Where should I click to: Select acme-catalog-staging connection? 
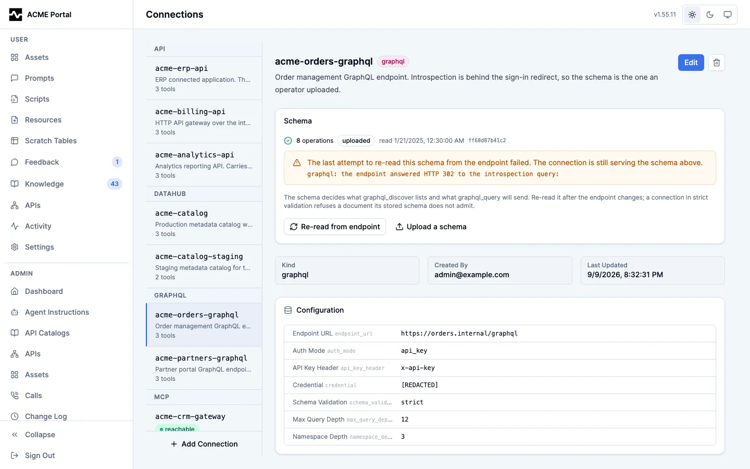(204, 266)
